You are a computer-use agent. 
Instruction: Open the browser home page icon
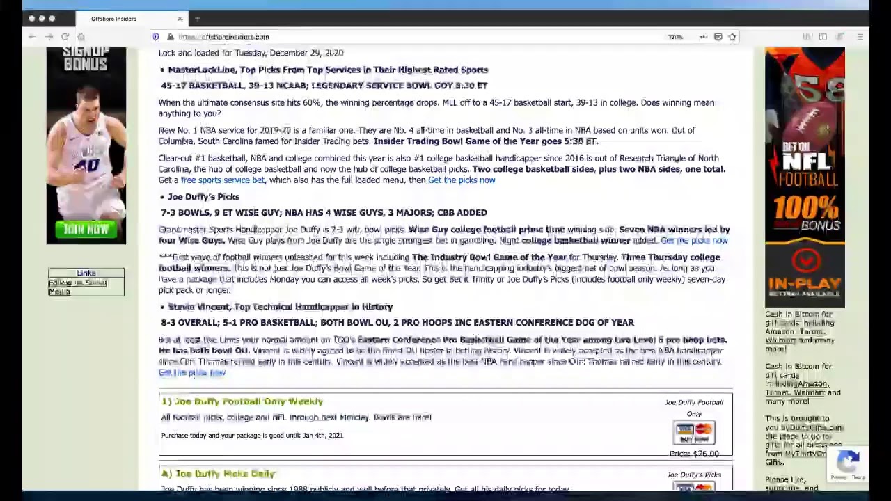pyautogui.click(x=81, y=37)
